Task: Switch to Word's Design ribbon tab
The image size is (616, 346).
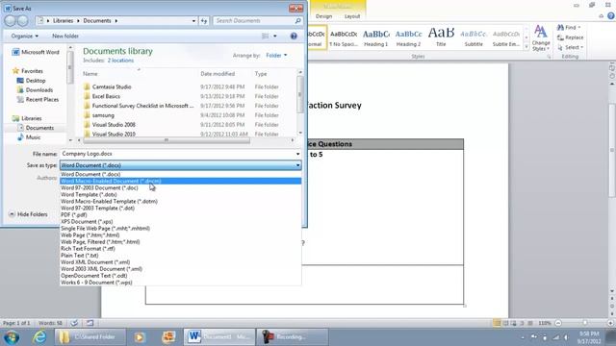Action: coord(323,16)
